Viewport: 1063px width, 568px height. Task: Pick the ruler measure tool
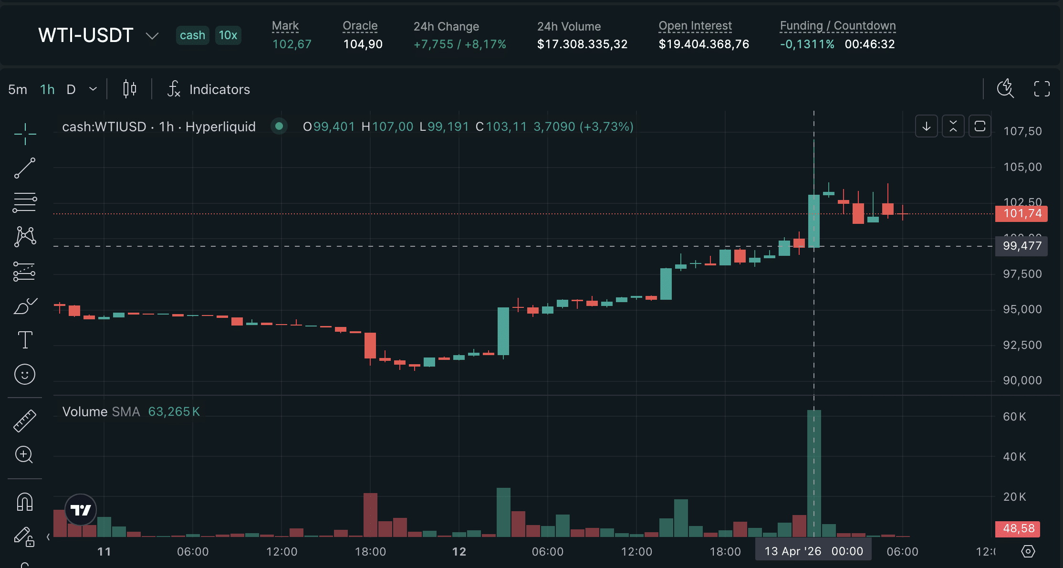(25, 421)
